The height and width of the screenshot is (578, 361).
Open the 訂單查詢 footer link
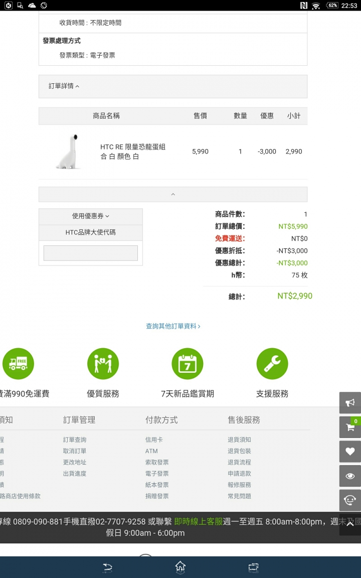75,440
